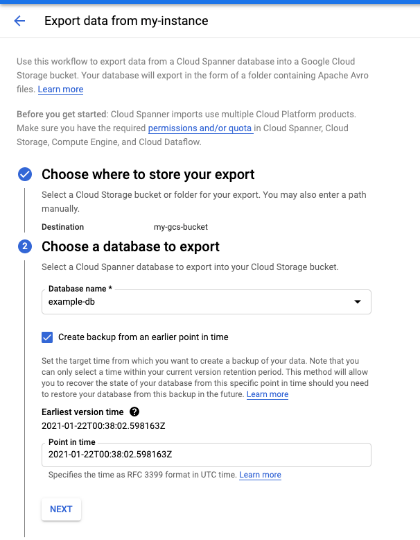Viewport: 420px width, 540px height.
Task: Click the step 1 completed checkmark icon
Action: click(x=25, y=174)
